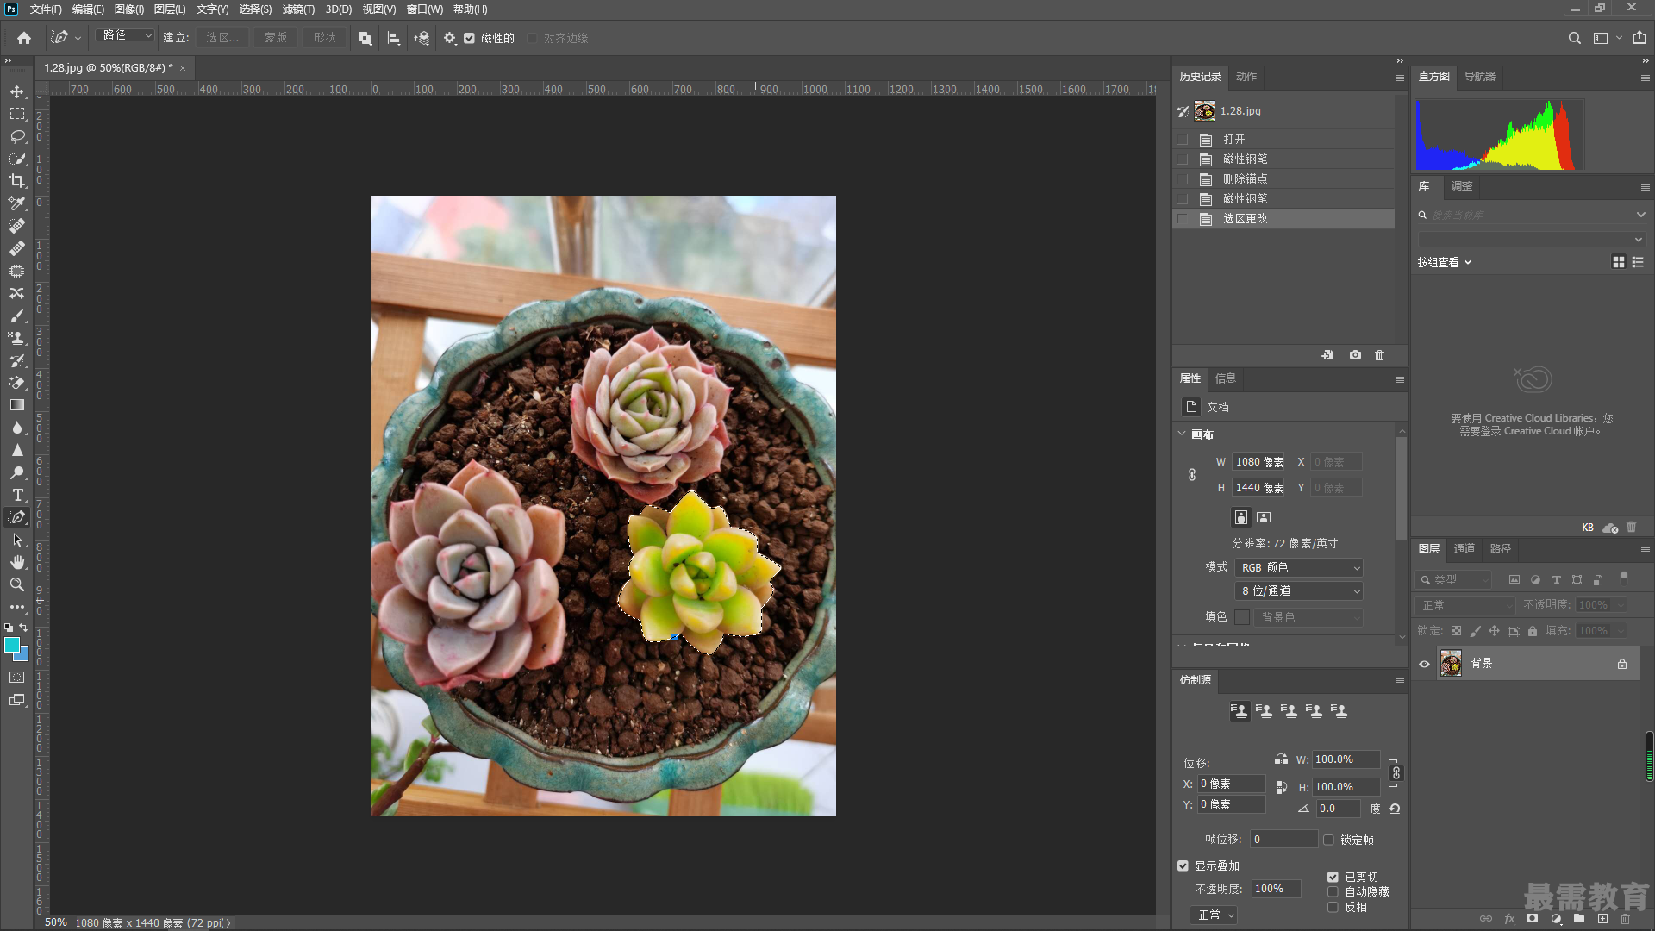The width and height of the screenshot is (1655, 931).
Task: Select the Gradient tool
Action: [17, 405]
